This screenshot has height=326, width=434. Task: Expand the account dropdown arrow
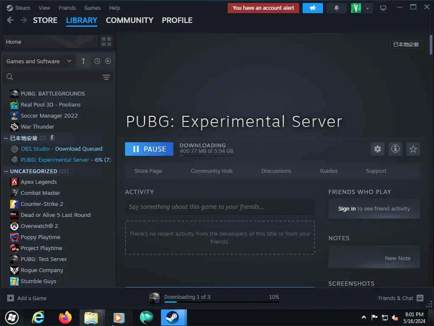click(367, 8)
